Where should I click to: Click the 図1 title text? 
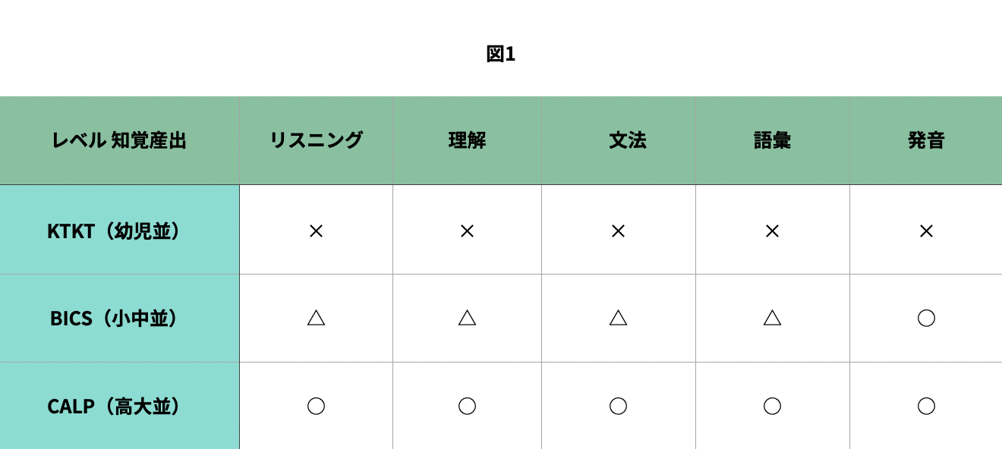(x=501, y=54)
